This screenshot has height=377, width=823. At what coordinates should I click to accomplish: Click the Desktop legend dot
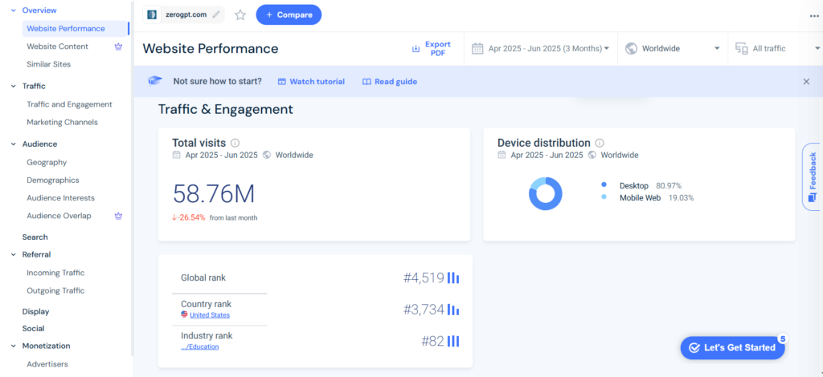(x=604, y=184)
